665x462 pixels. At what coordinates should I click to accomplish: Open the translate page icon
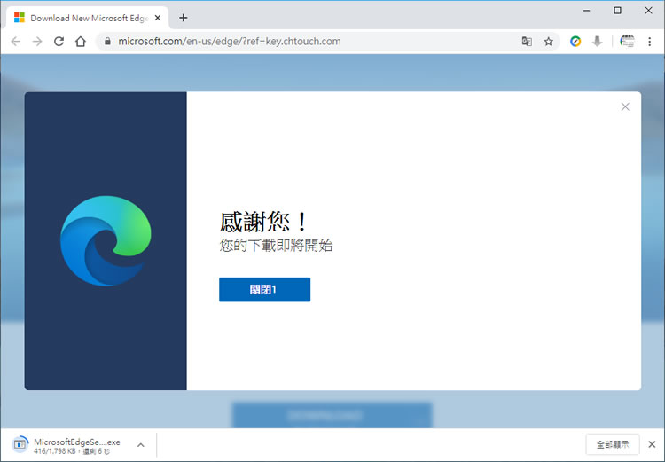click(527, 41)
